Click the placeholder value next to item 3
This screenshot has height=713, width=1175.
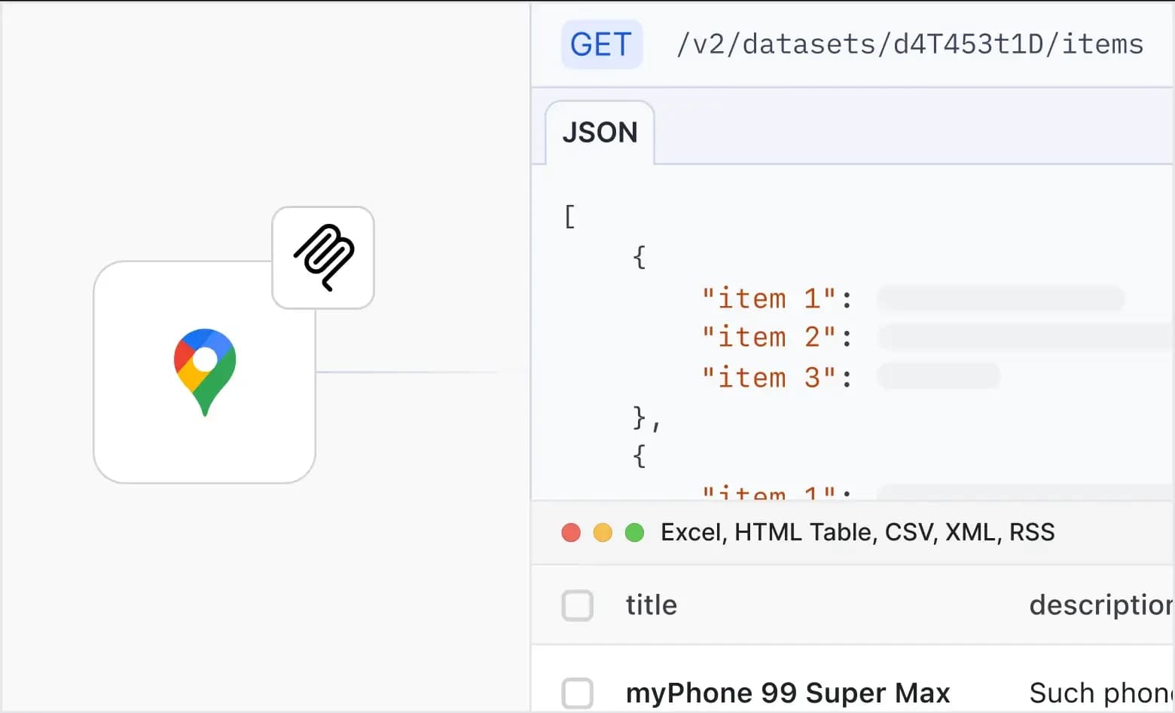click(938, 376)
